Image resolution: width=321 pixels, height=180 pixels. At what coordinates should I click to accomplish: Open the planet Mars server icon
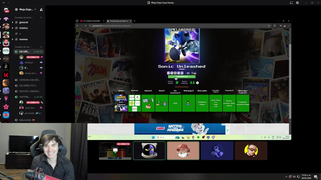(6, 83)
